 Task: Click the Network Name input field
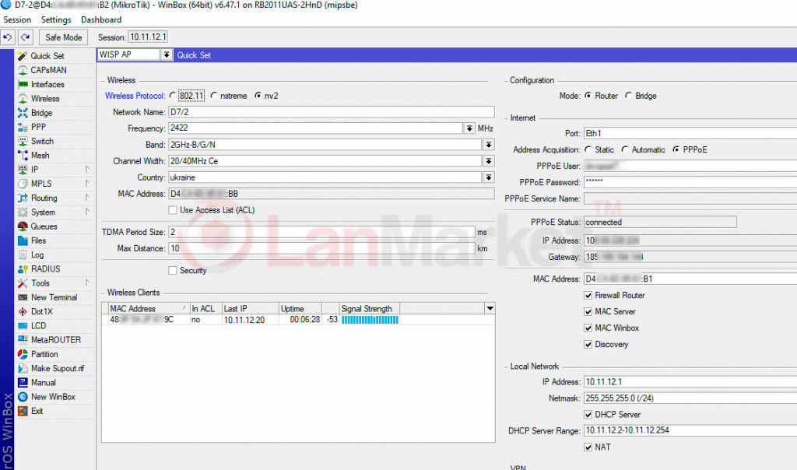tap(330, 112)
